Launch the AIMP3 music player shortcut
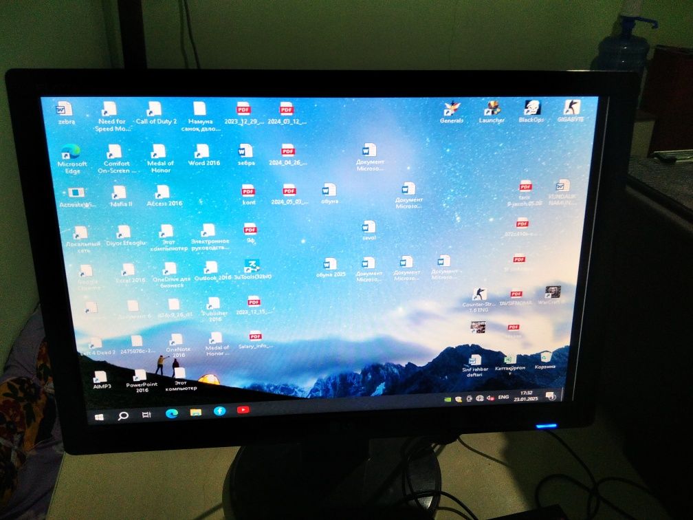This screenshot has height=520, width=693. pos(102,380)
